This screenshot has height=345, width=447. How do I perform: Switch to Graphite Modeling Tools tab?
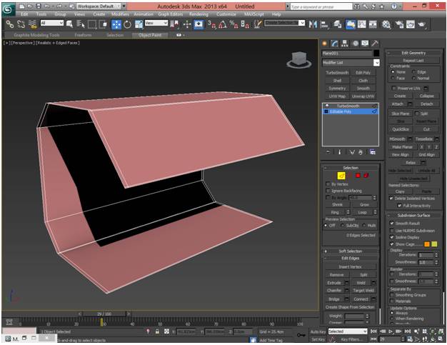pos(36,35)
